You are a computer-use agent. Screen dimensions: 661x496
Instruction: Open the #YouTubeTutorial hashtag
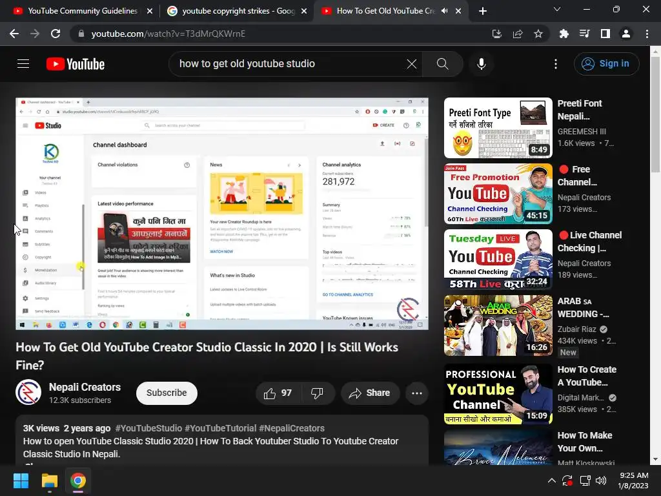coord(221,428)
